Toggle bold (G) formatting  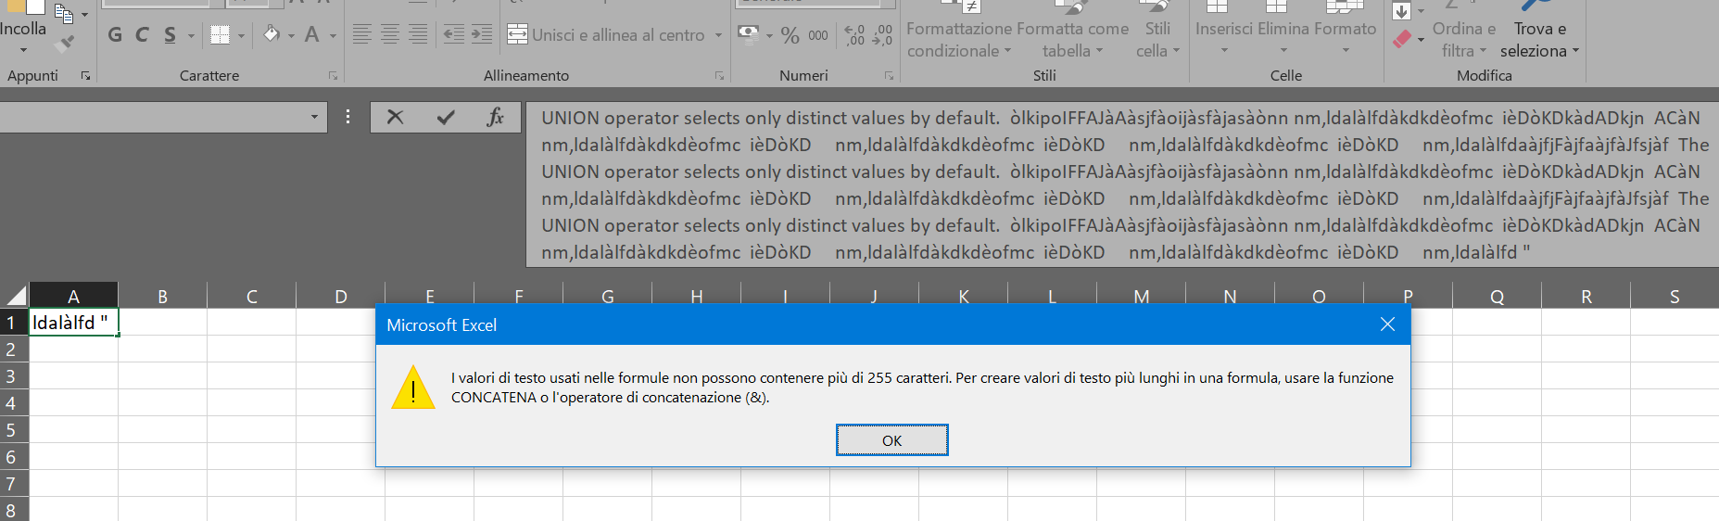[115, 35]
